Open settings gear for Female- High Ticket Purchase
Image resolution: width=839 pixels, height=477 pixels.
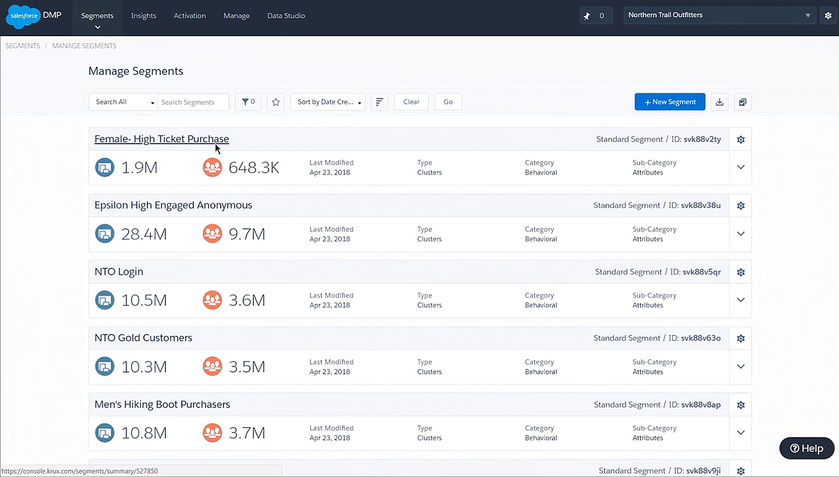[741, 139]
